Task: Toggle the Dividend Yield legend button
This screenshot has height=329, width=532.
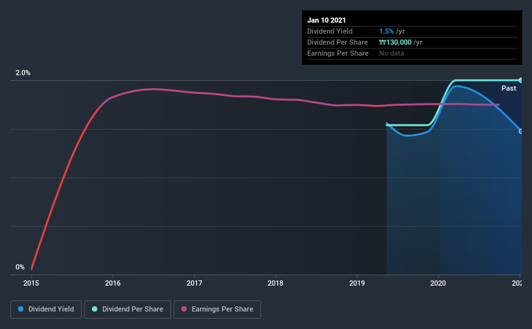Action: [46, 310]
